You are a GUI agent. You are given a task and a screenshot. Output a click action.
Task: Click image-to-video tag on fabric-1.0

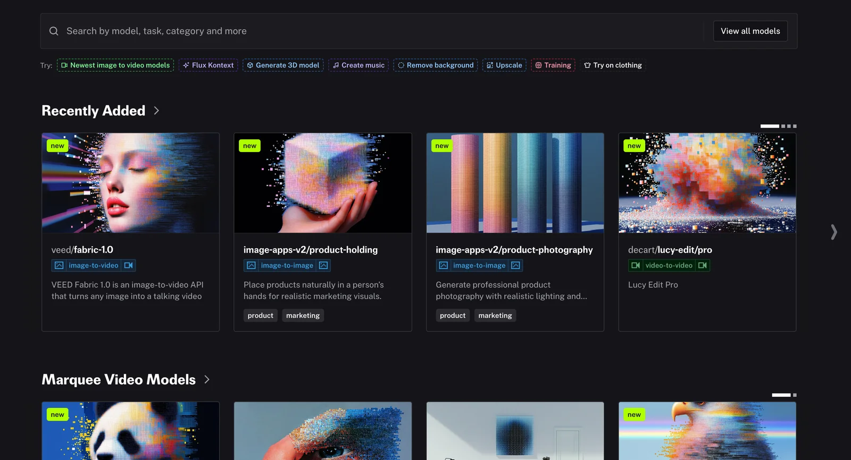(94, 265)
